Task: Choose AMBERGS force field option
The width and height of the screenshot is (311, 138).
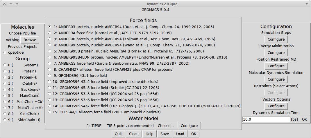Action: (49, 63)
